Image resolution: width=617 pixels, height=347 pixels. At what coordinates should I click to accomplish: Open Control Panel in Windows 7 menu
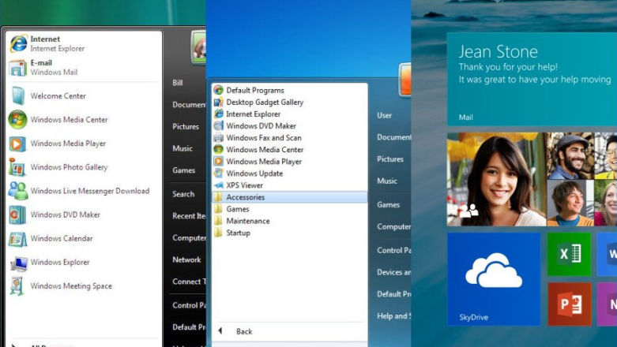pos(393,250)
